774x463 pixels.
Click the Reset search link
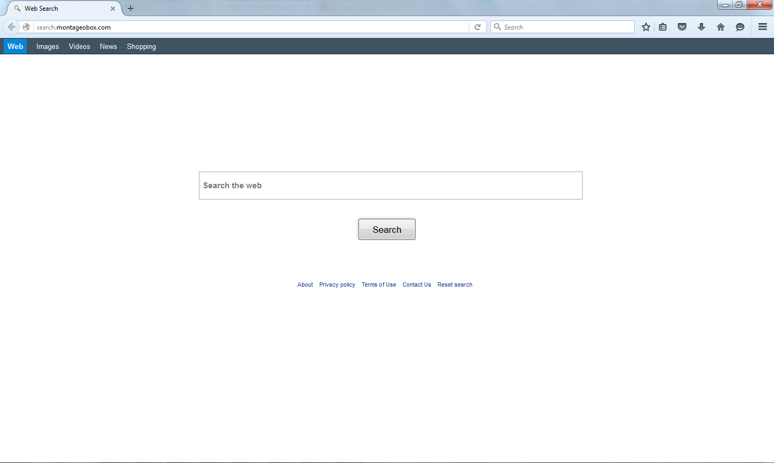click(x=455, y=285)
